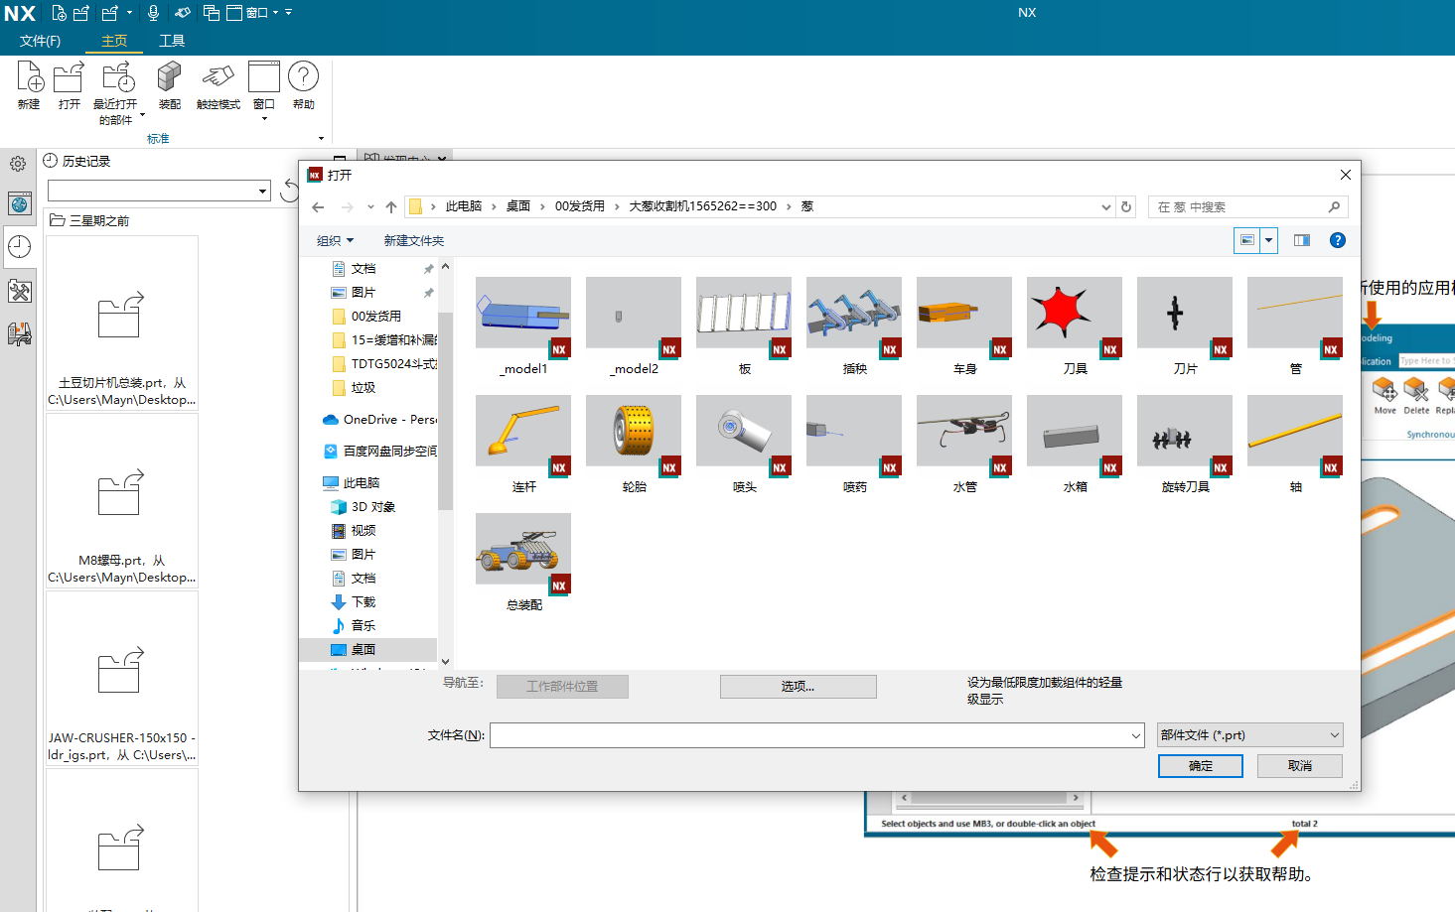Screen dimensions: 1455x912
Task: Click the dialog back navigation arrow
Action: tap(318, 207)
